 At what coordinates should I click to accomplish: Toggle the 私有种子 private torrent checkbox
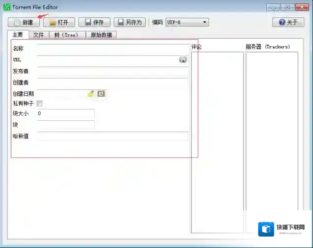40,104
